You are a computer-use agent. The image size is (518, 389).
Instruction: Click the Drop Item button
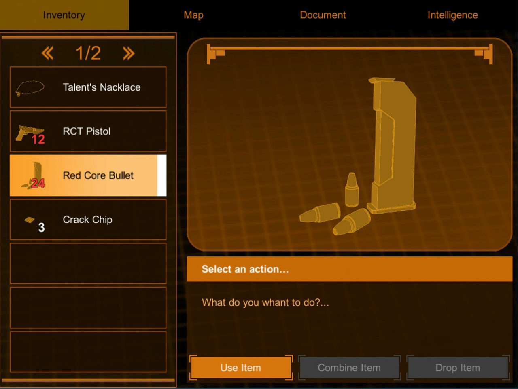coord(457,368)
